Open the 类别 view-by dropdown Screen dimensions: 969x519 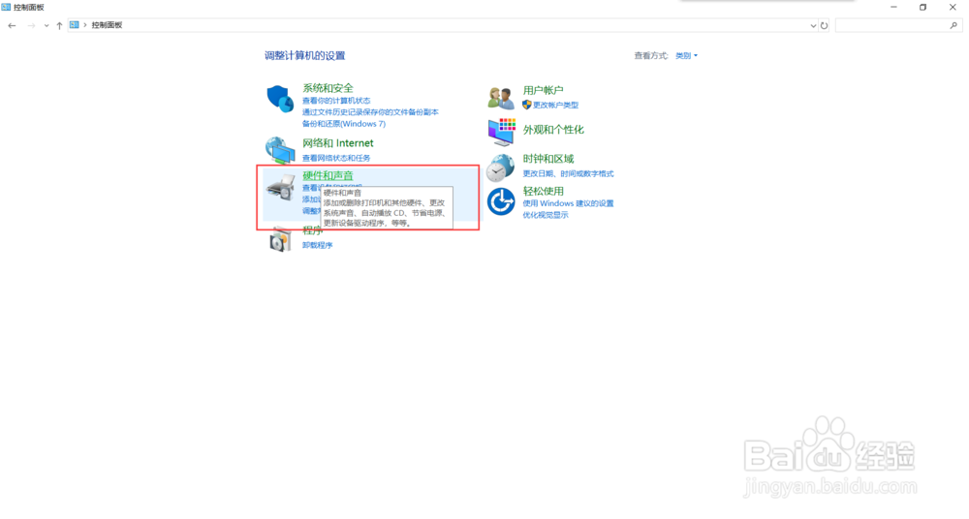coord(686,55)
